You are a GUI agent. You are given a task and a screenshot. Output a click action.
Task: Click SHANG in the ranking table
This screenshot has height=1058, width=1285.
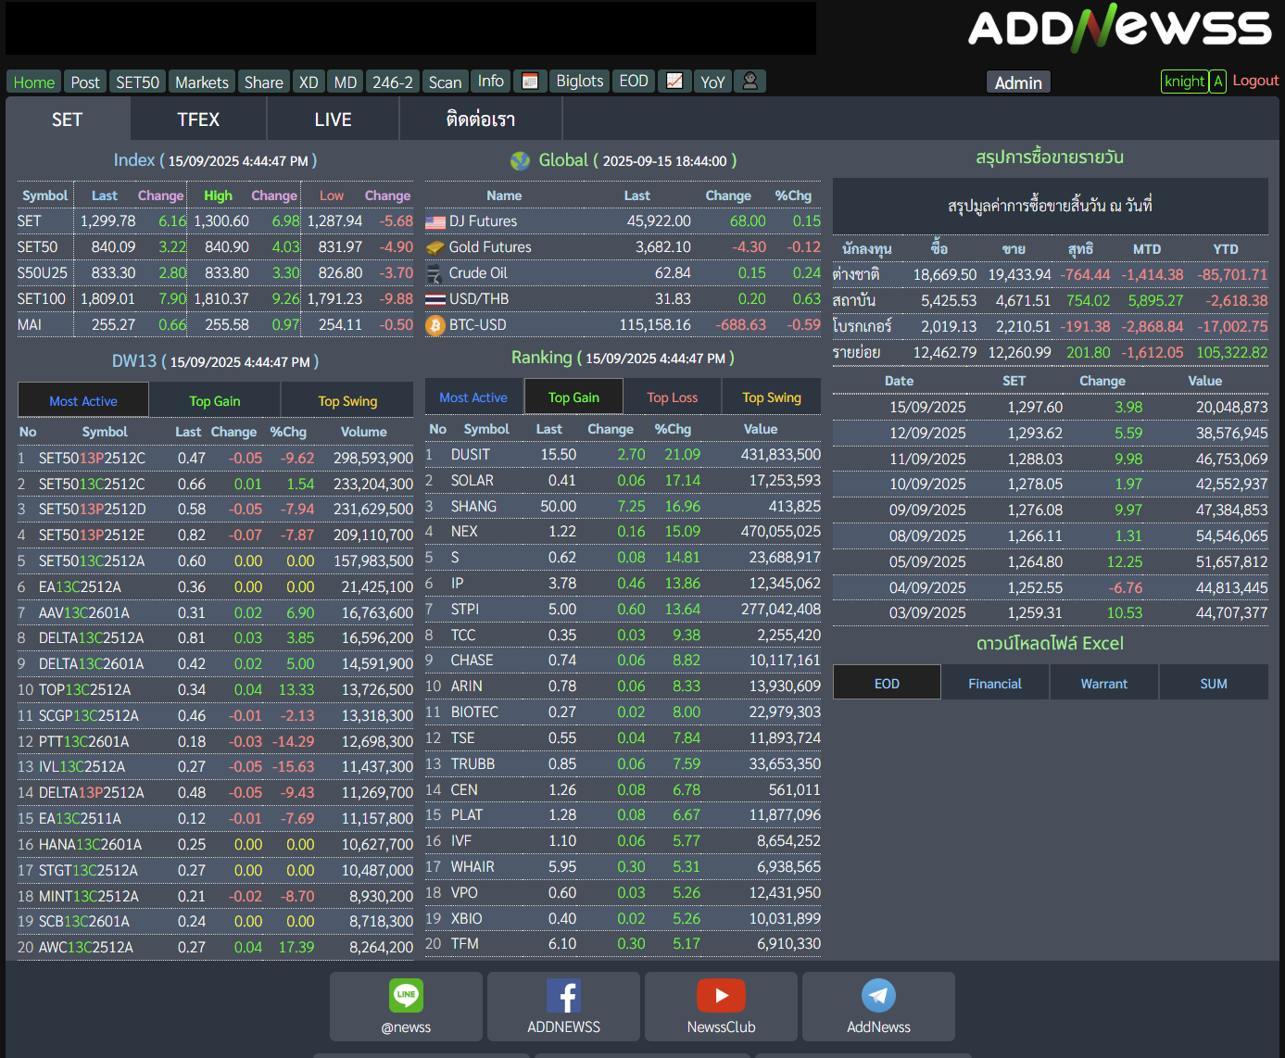[x=473, y=507]
